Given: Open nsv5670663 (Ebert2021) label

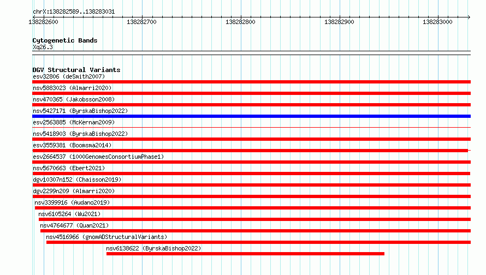Looking at the screenshot, I should pos(69,168).
